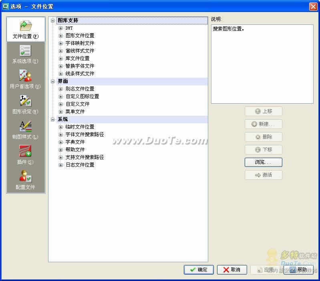
Task: Expand the 线条样式文件 node
Action: tap(60, 74)
